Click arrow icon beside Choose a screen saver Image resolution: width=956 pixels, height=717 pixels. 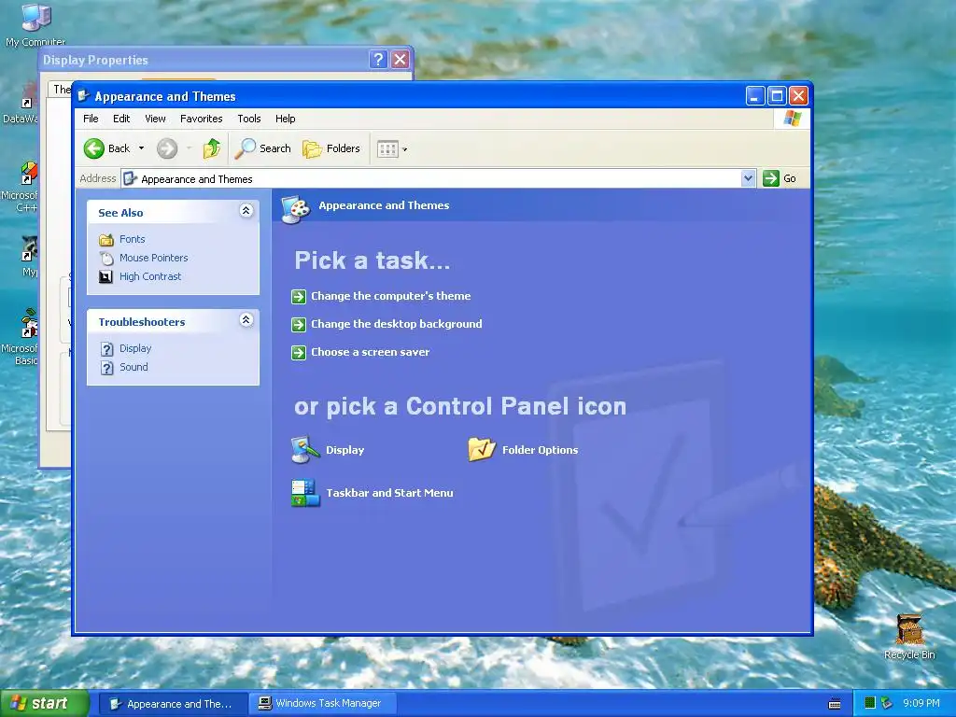[298, 352]
